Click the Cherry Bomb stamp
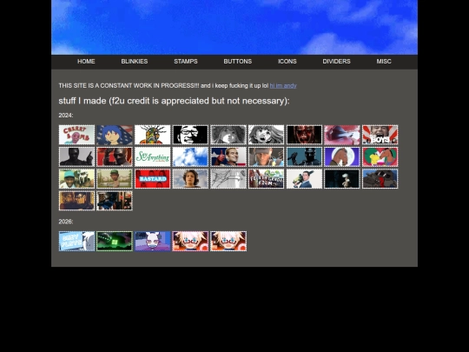The width and height of the screenshot is (469, 352). click(76, 135)
